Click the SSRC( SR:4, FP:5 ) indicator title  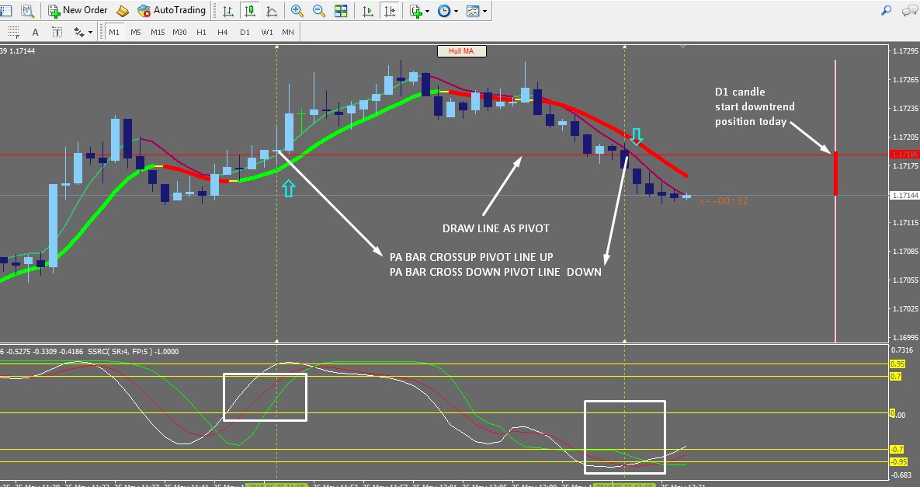point(120,351)
